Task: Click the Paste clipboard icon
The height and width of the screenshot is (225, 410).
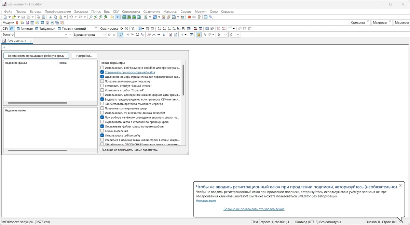Action: pos(60,17)
